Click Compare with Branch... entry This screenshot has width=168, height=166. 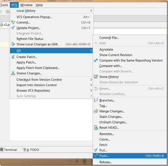(130, 71)
